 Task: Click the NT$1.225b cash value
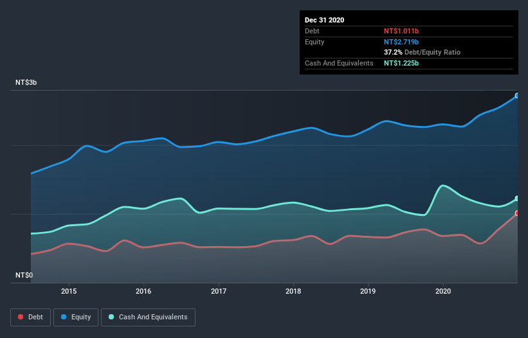401,63
